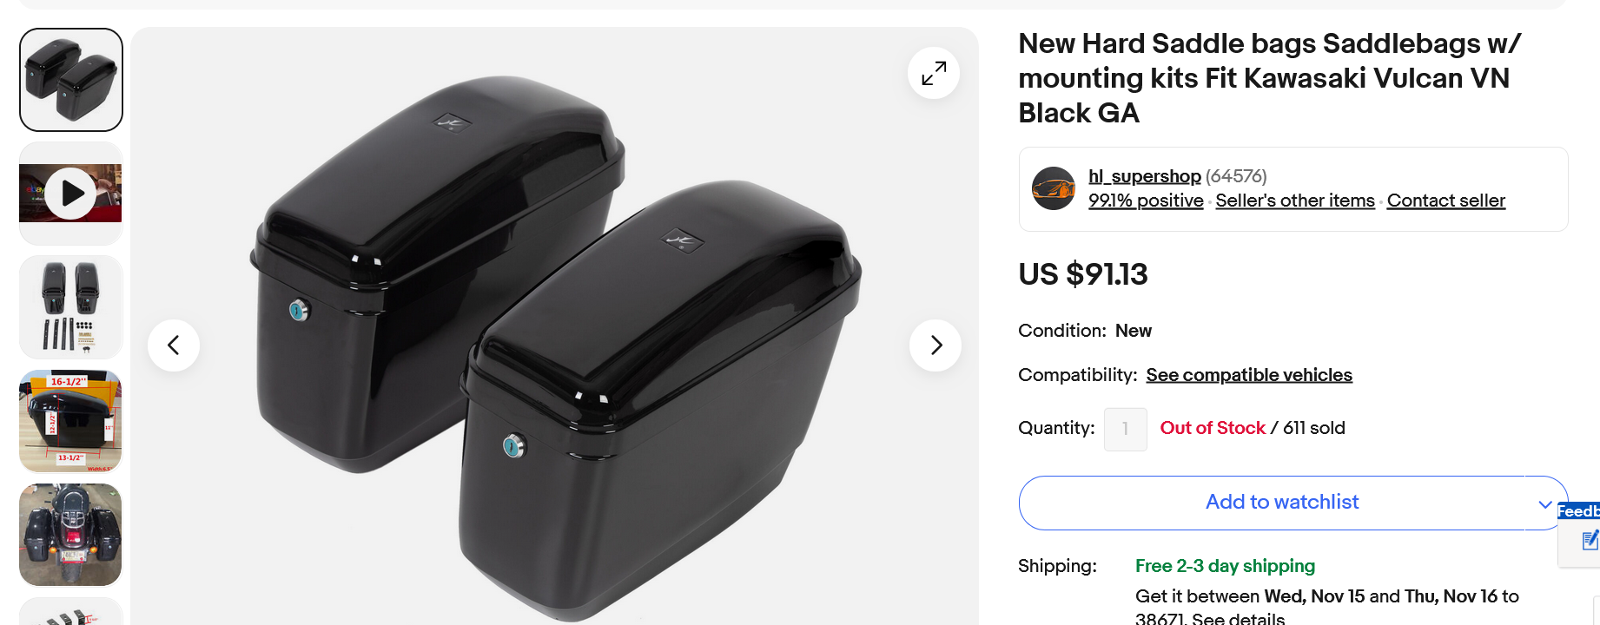The width and height of the screenshot is (1600, 625).
Task: Open See compatible vehicles link
Action: click(x=1248, y=375)
